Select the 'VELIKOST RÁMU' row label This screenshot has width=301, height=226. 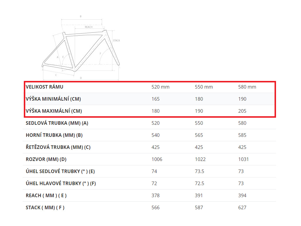45,87
